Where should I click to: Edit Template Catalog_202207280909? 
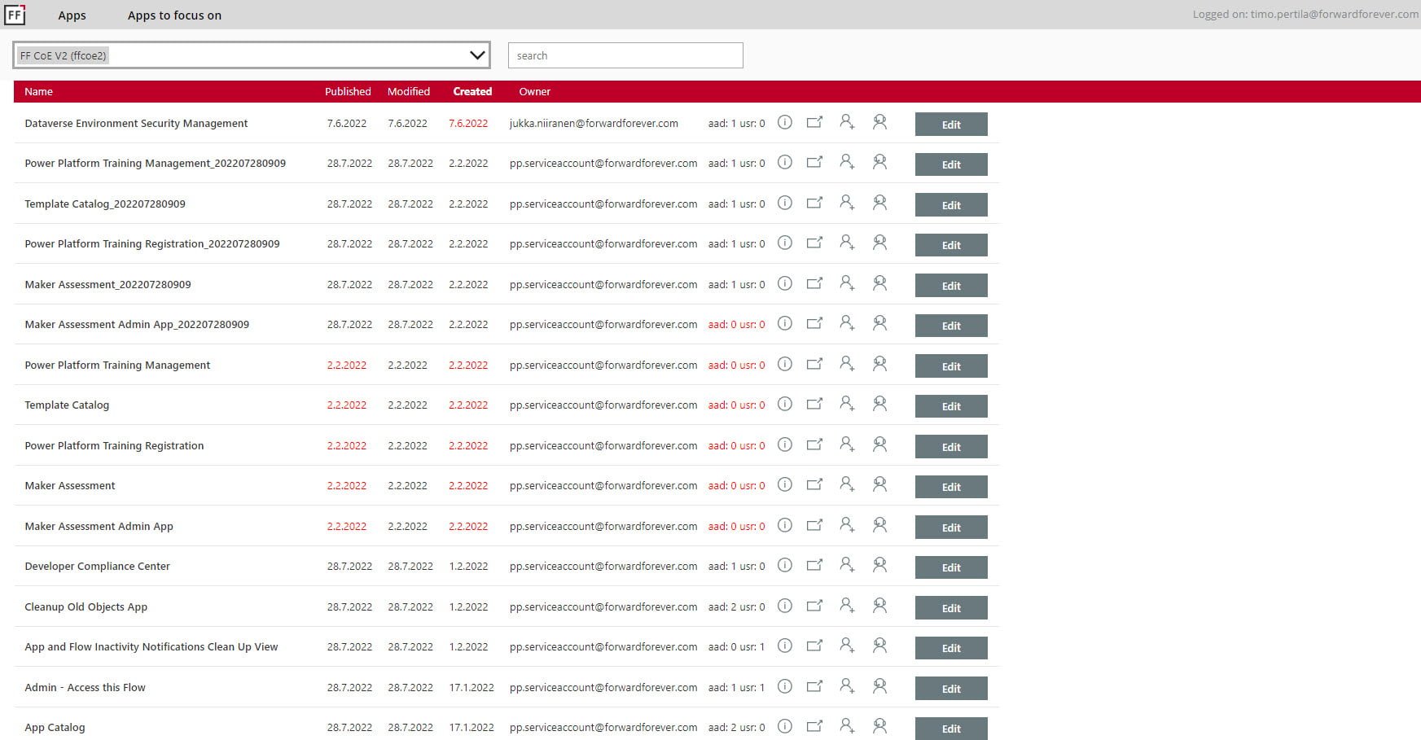(x=951, y=205)
